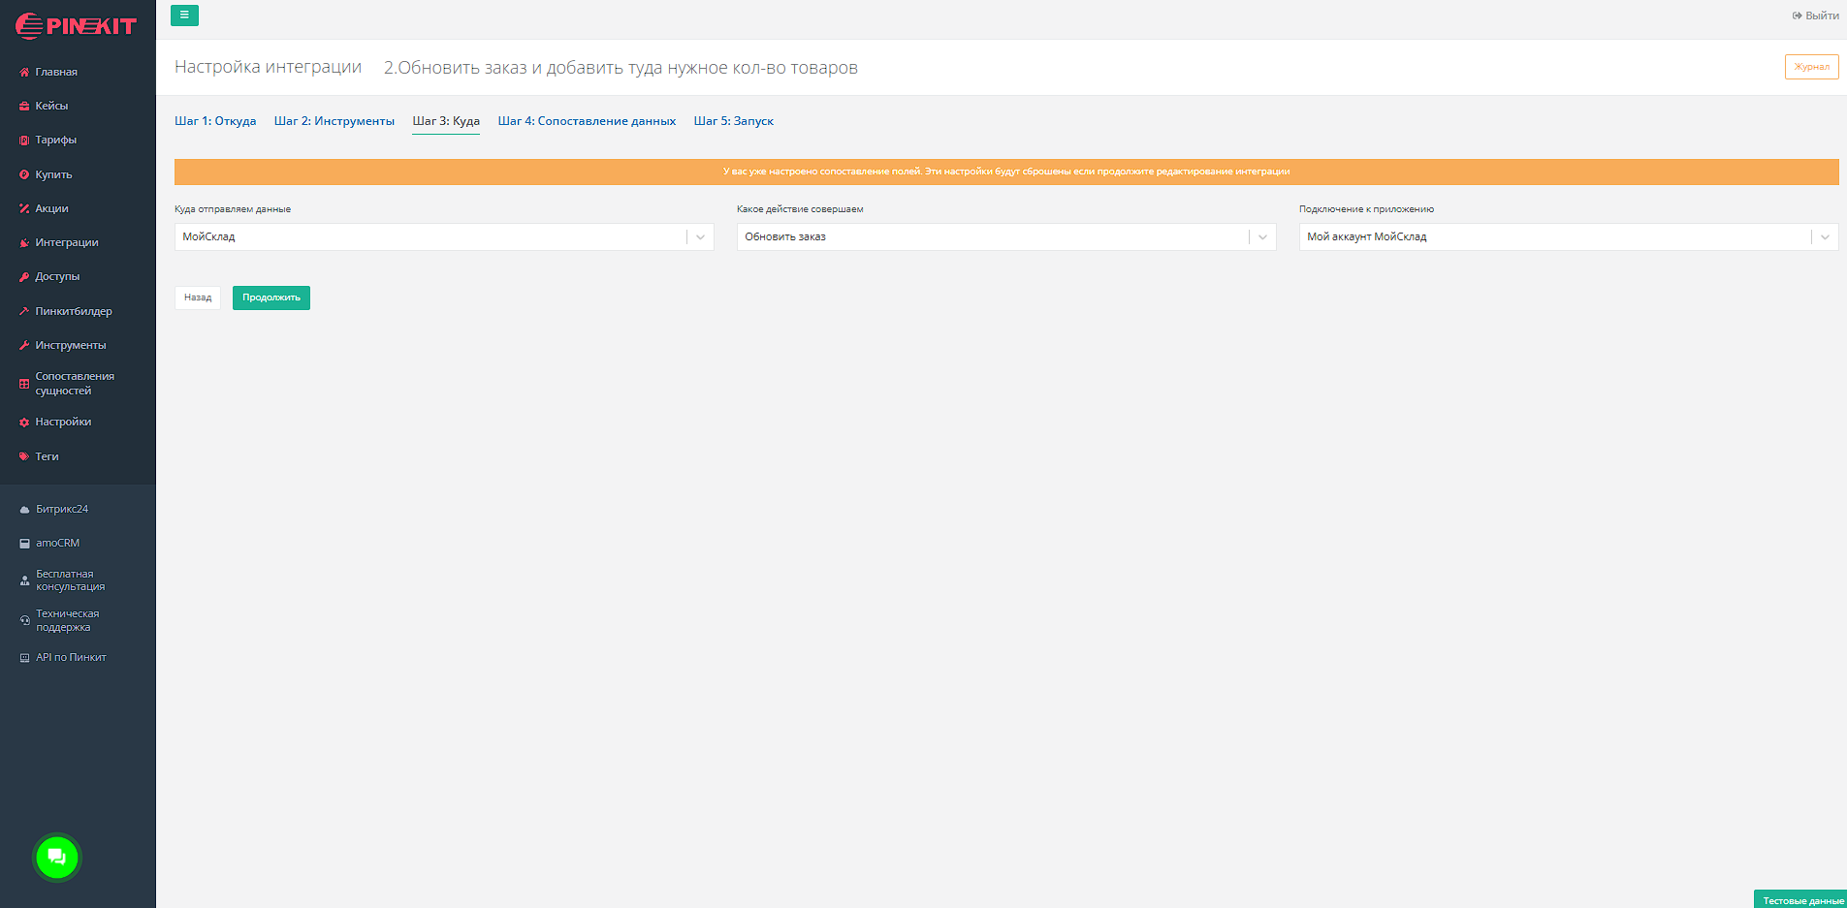The image size is (1847, 908).
Task: Expand the Мой аккаунт МойСклад connection dropdown
Action: pos(1824,237)
